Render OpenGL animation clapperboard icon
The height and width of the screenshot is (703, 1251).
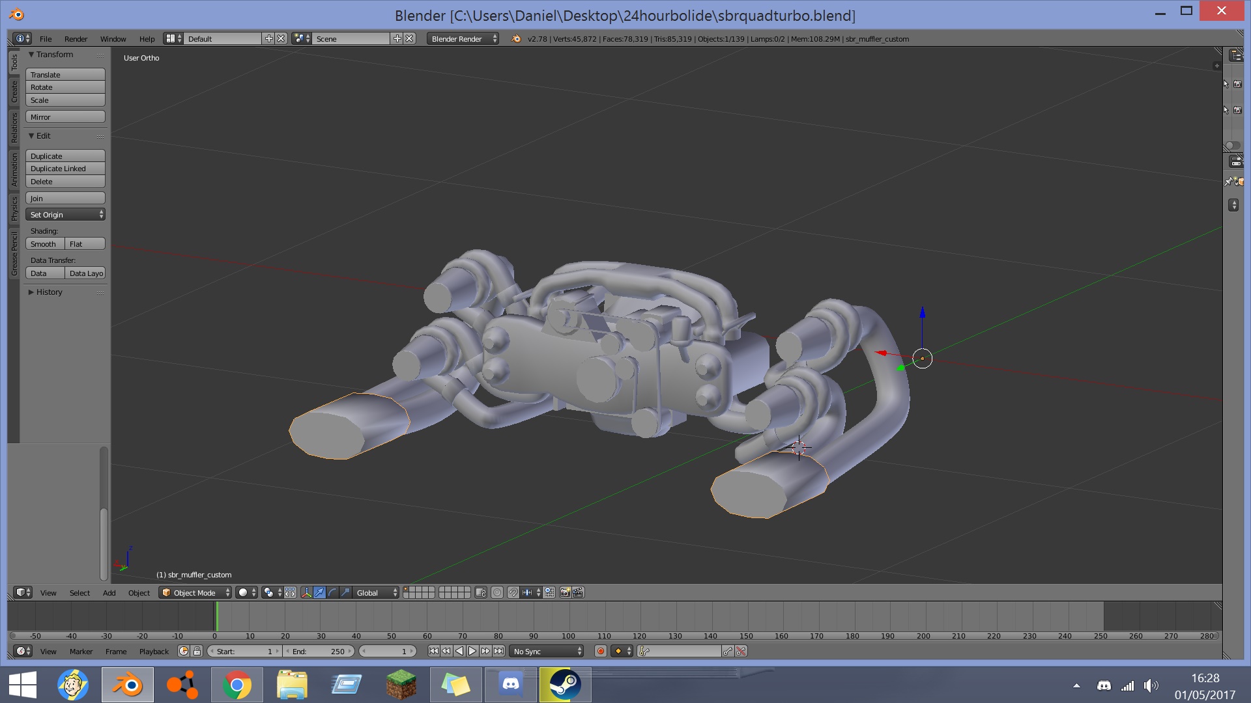(578, 592)
